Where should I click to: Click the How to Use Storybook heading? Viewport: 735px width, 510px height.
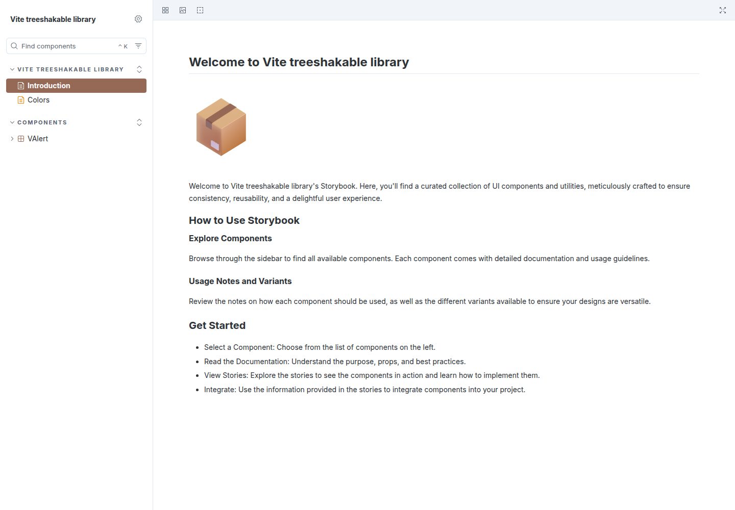244,220
